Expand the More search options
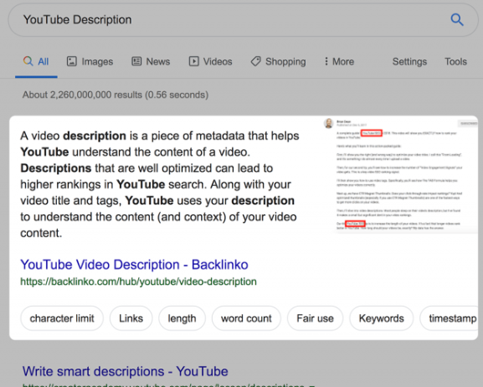 [x=339, y=61]
